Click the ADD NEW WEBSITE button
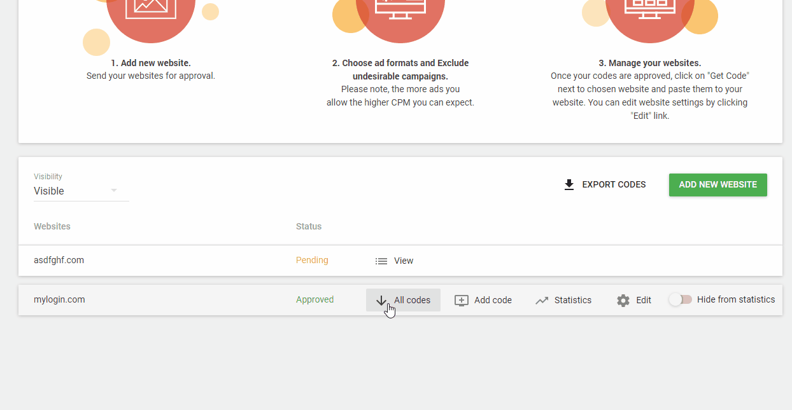The image size is (792, 410). pos(718,184)
